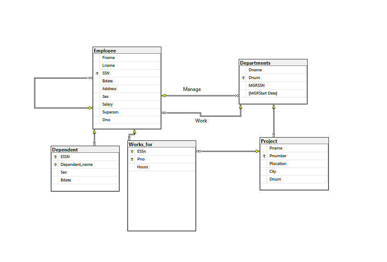
Task: Click the Plocation column row
Action: point(294,164)
